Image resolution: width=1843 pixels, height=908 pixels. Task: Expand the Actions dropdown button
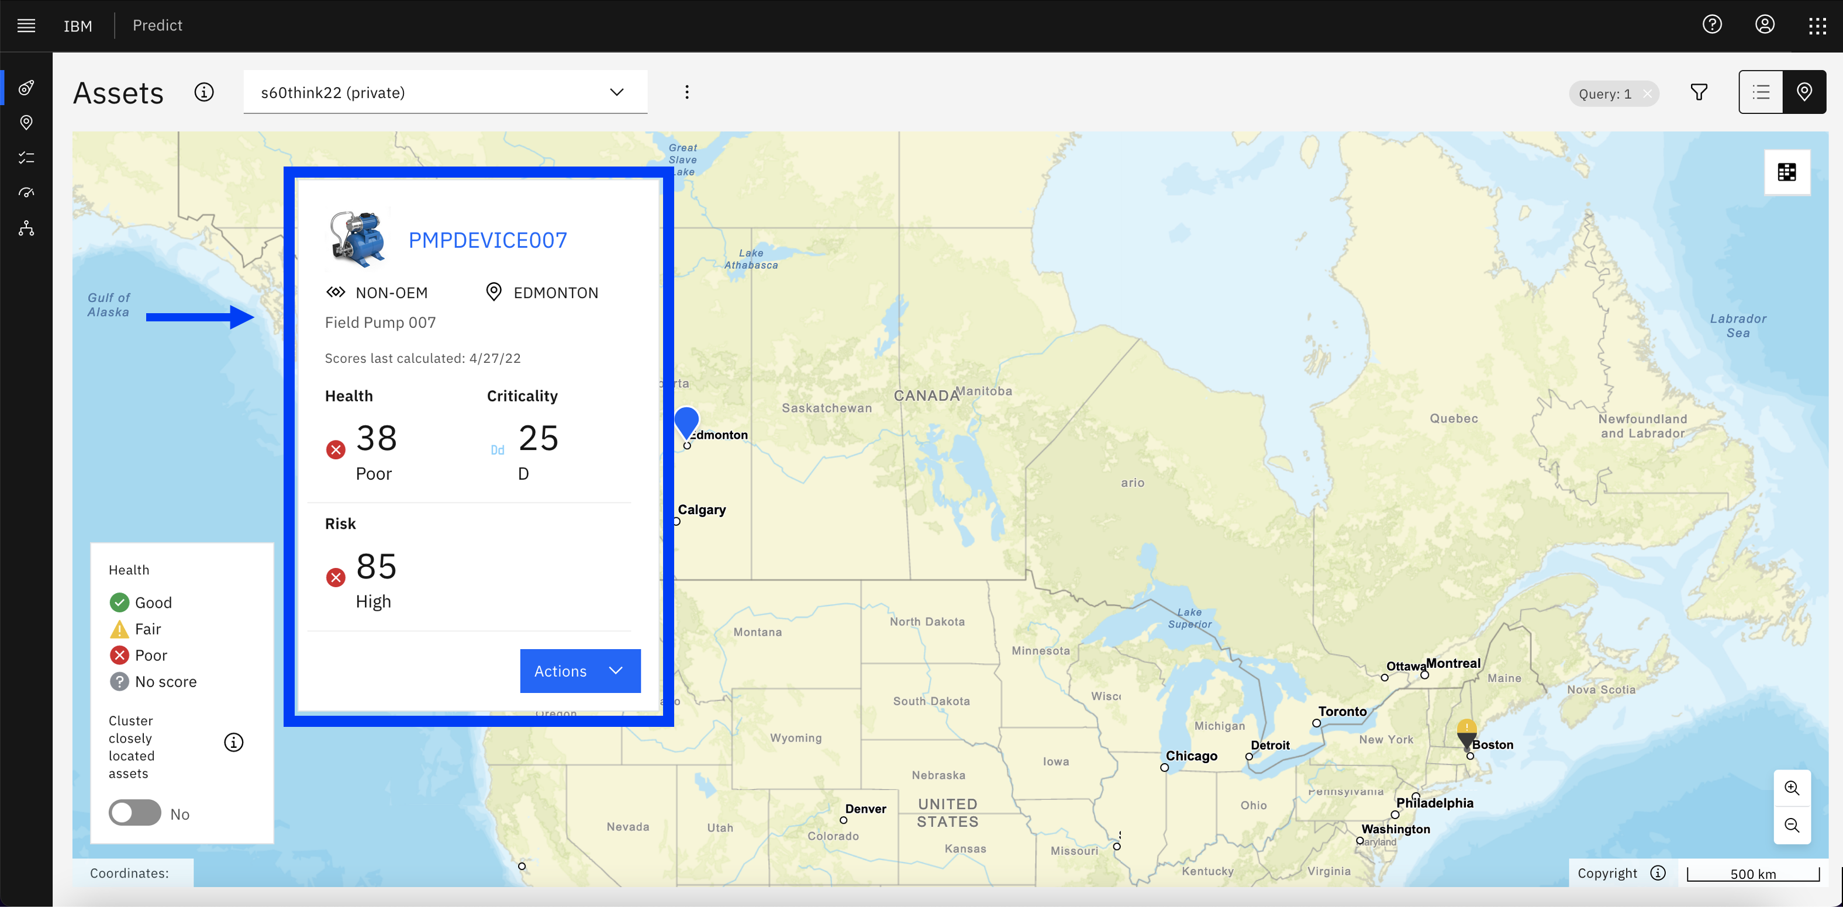tap(580, 671)
